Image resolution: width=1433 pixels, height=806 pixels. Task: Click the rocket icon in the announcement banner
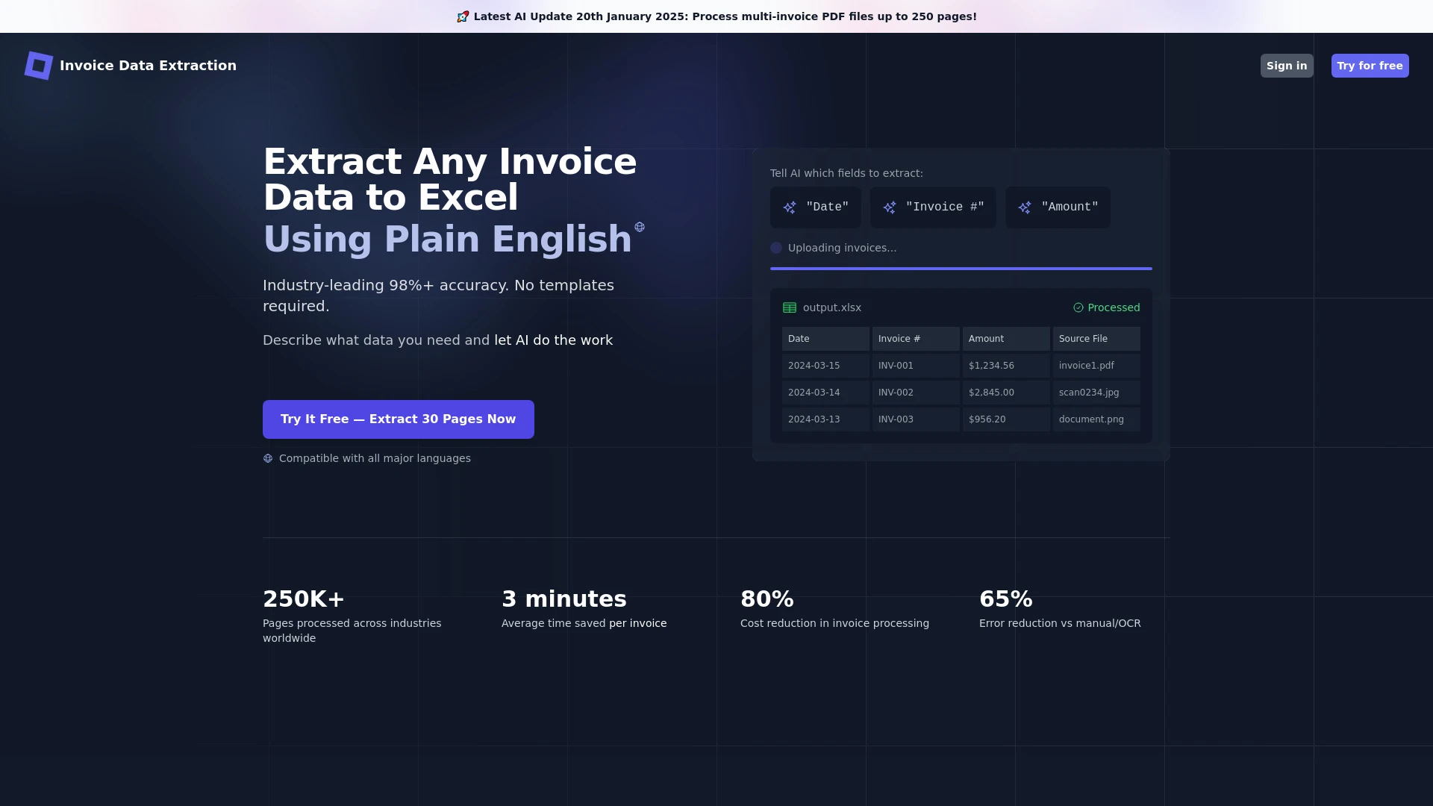pos(463,16)
